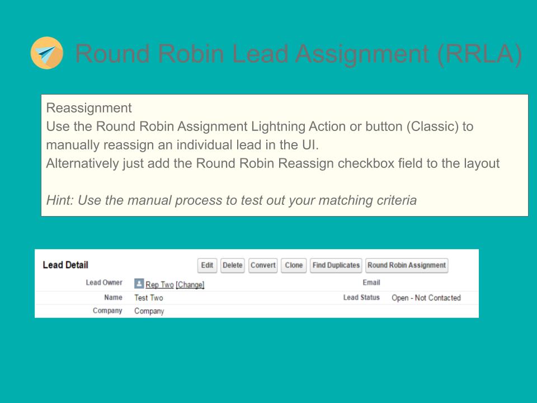537x403 pixels.
Task: Click the Find Duplicates button
Action: 336,265
